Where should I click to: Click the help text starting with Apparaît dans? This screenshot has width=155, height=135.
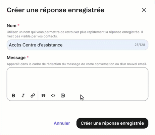(x=77, y=64)
